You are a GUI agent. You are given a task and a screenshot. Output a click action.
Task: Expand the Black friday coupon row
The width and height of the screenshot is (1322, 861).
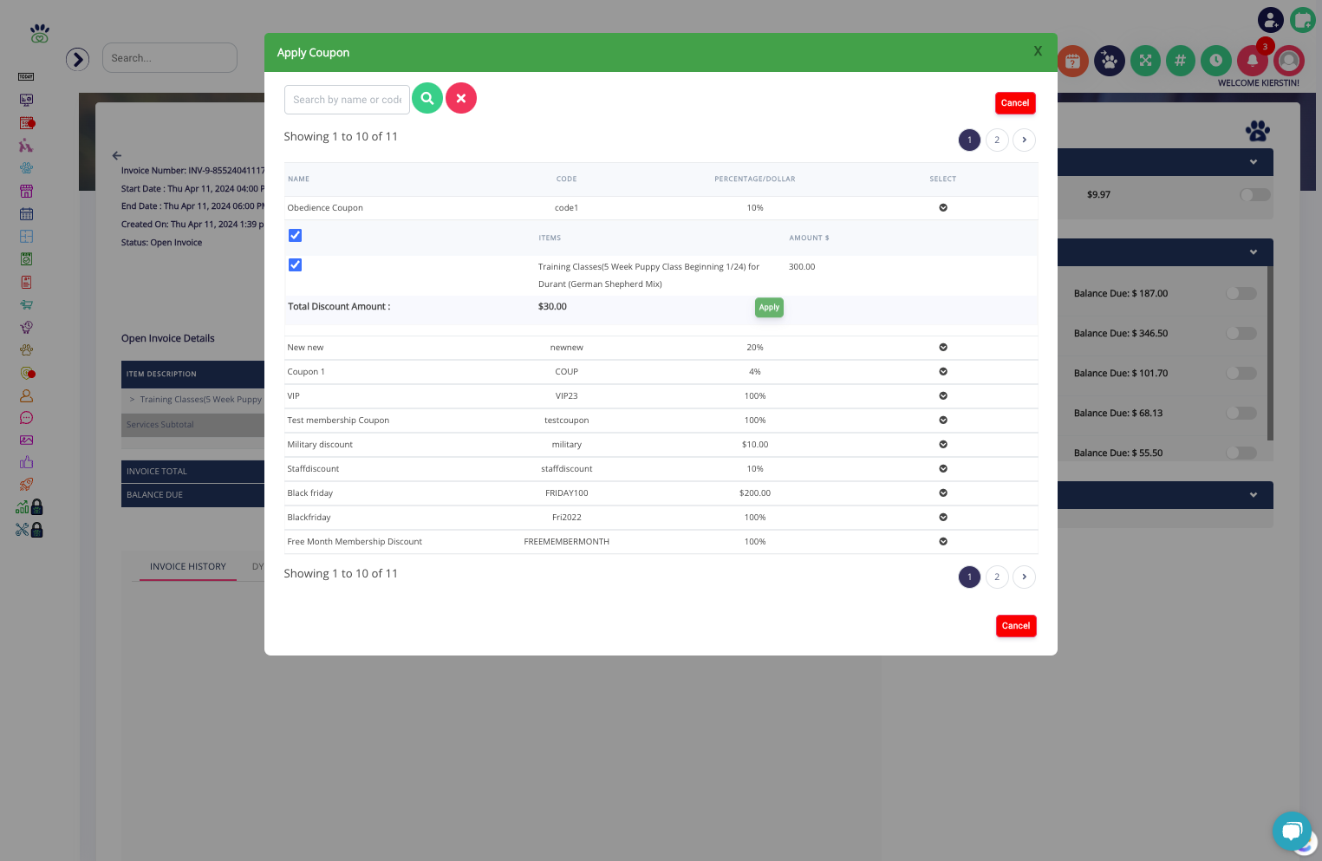point(943,493)
